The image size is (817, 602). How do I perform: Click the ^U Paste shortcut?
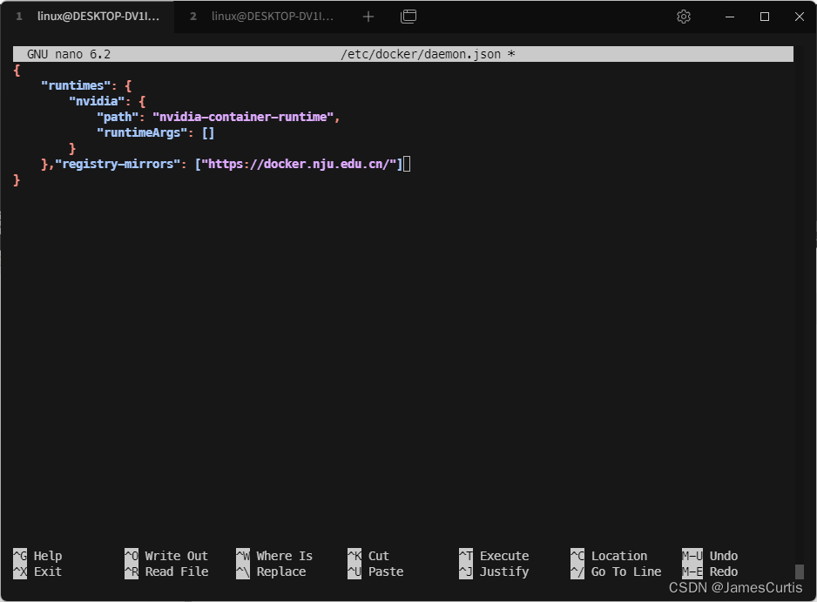(x=375, y=572)
